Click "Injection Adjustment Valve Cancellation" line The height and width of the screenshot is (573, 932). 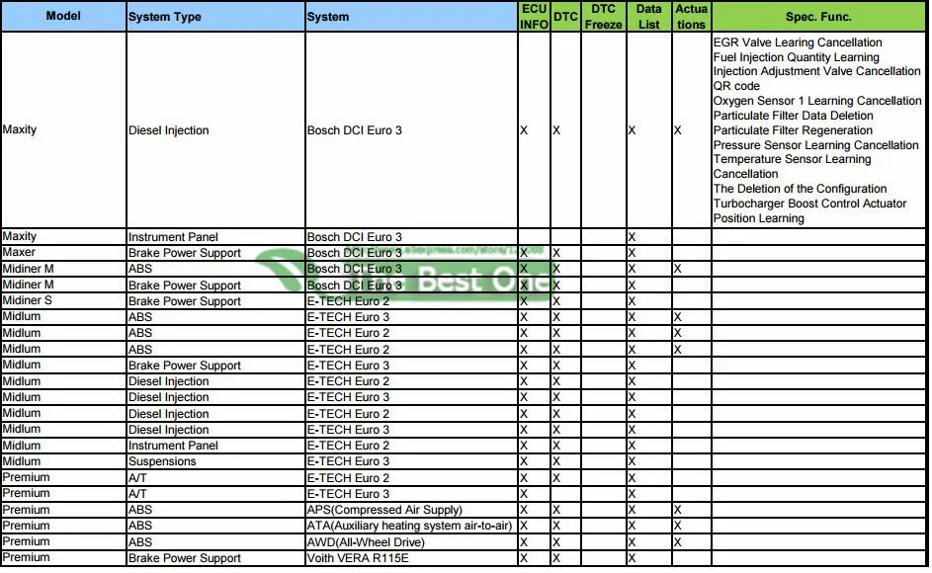(x=816, y=71)
